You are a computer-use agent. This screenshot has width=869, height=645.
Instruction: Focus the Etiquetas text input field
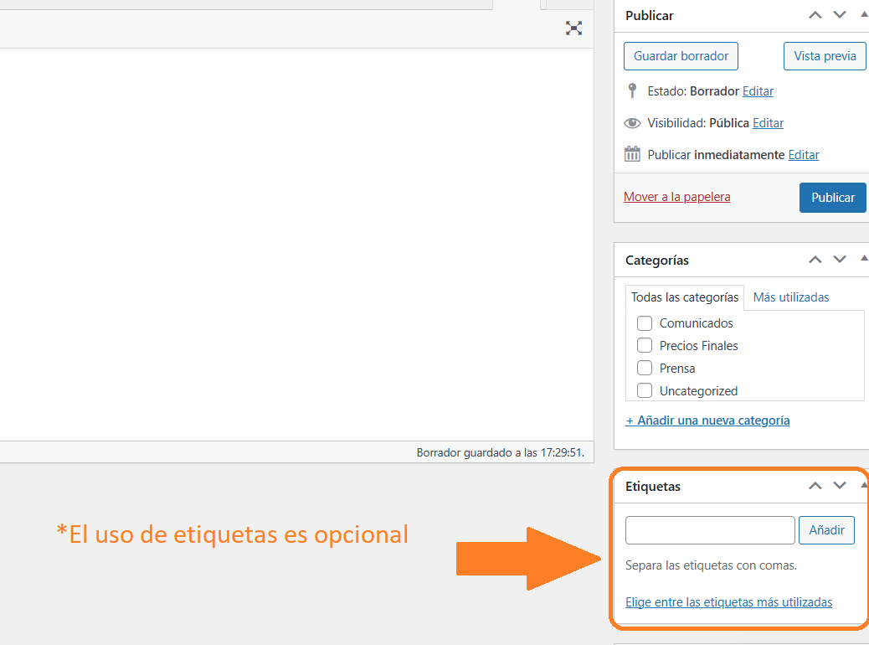709,530
